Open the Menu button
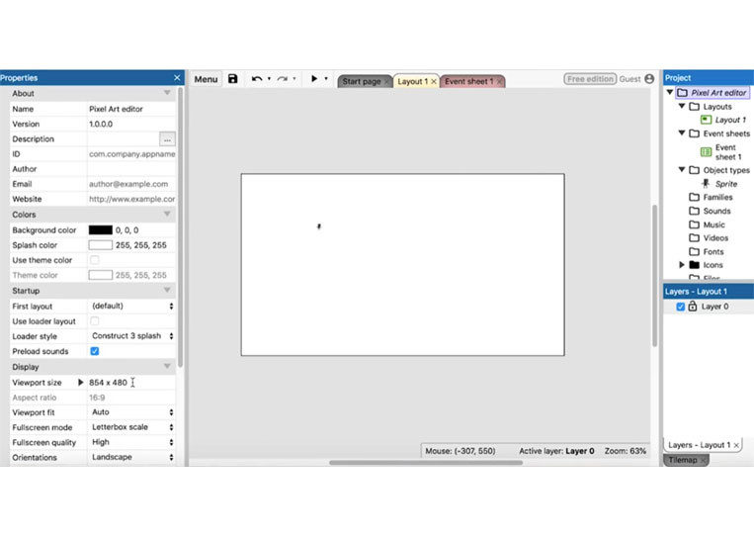This screenshot has height=535, width=754. click(206, 79)
